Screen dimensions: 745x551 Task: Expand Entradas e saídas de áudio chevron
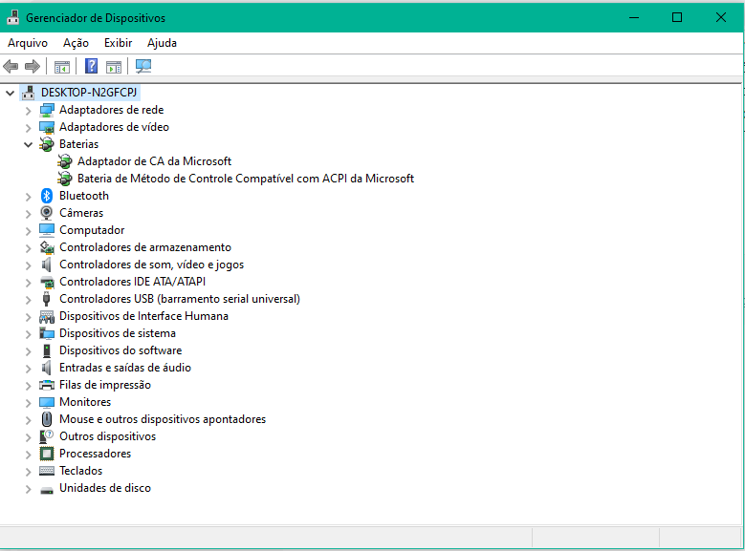click(x=28, y=369)
